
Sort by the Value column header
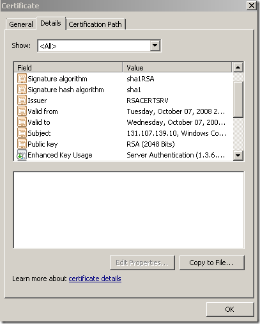(177, 68)
